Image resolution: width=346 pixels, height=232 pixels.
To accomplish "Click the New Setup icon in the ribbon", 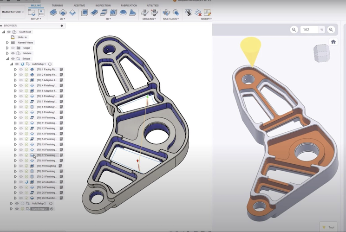I will click(x=31, y=13).
